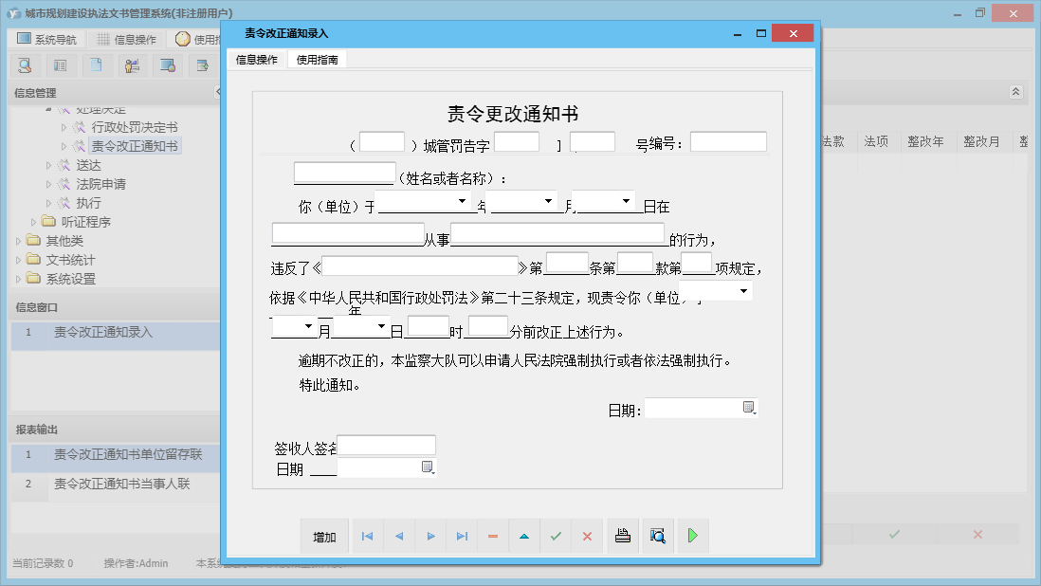
Task: Click the print preview magnifier icon
Action: click(x=657, y=536)
